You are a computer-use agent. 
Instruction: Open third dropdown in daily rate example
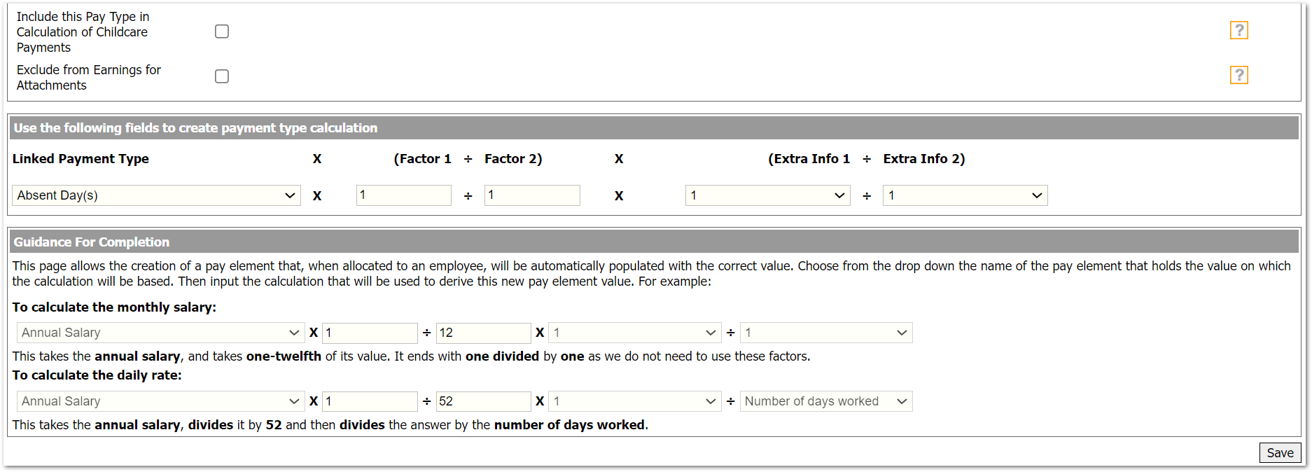634,401
